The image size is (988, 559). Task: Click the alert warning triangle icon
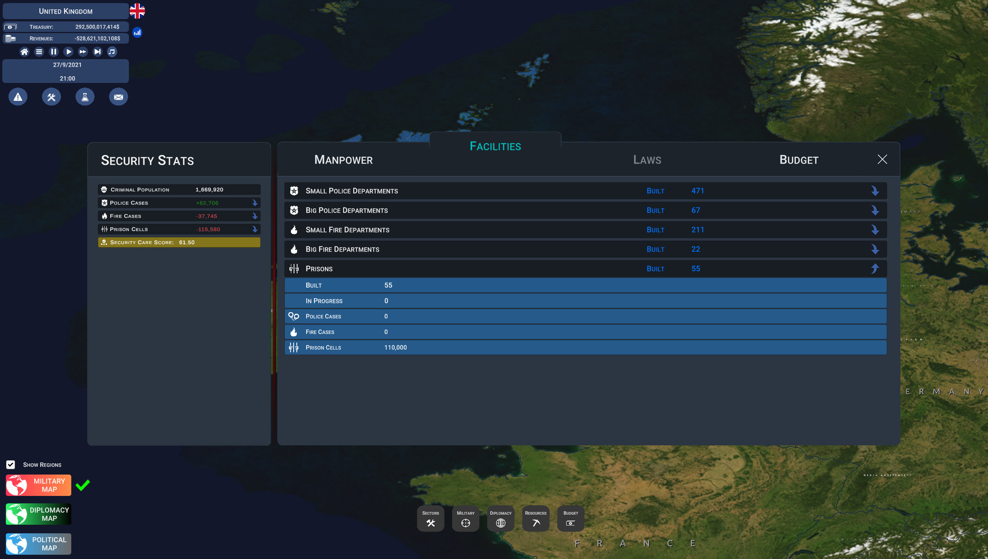(x=18, y=97)
